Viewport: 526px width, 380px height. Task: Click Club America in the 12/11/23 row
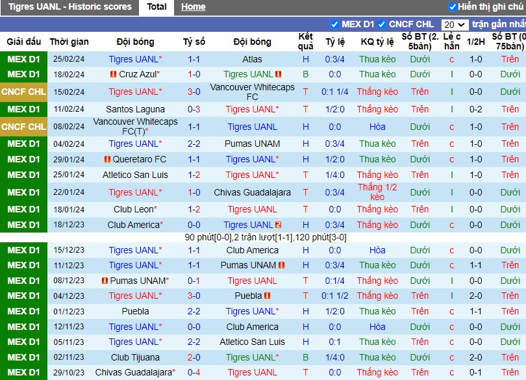tap(252, 327)
